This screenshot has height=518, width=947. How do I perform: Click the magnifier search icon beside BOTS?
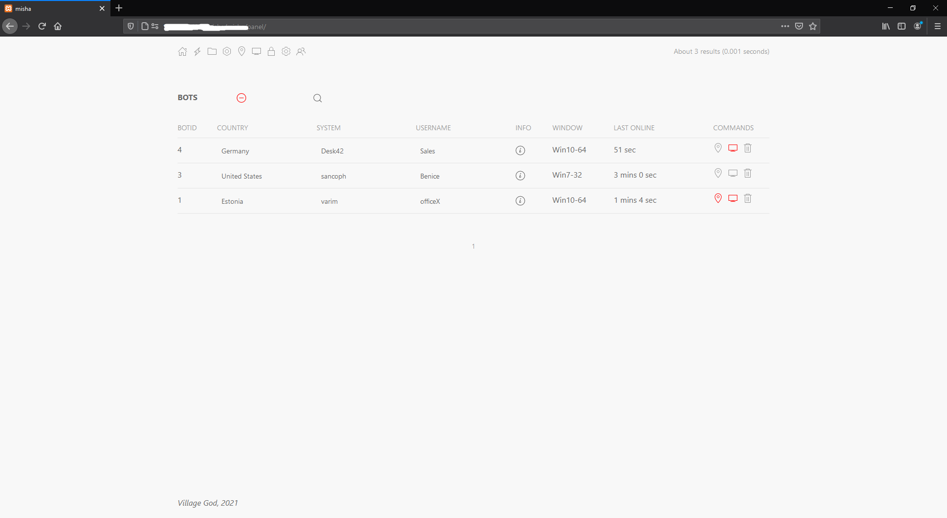[x=318, y=98]
